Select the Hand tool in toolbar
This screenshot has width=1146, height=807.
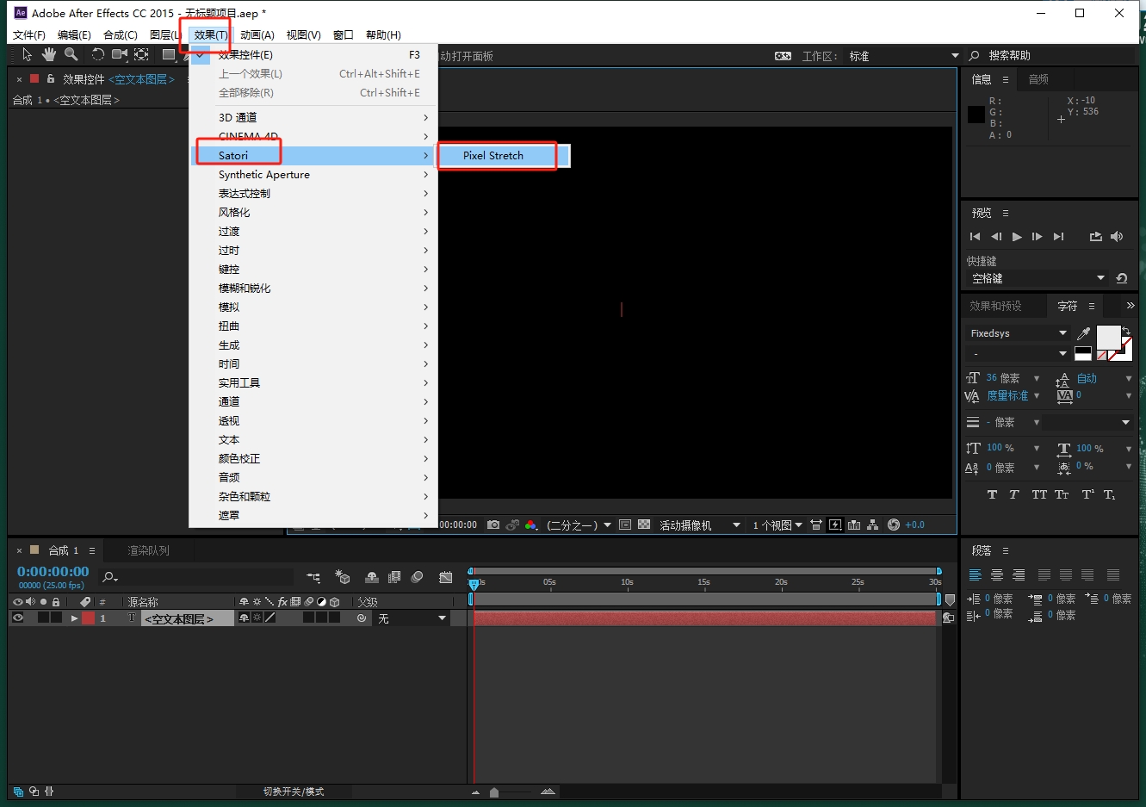click(x=49, y=55)
